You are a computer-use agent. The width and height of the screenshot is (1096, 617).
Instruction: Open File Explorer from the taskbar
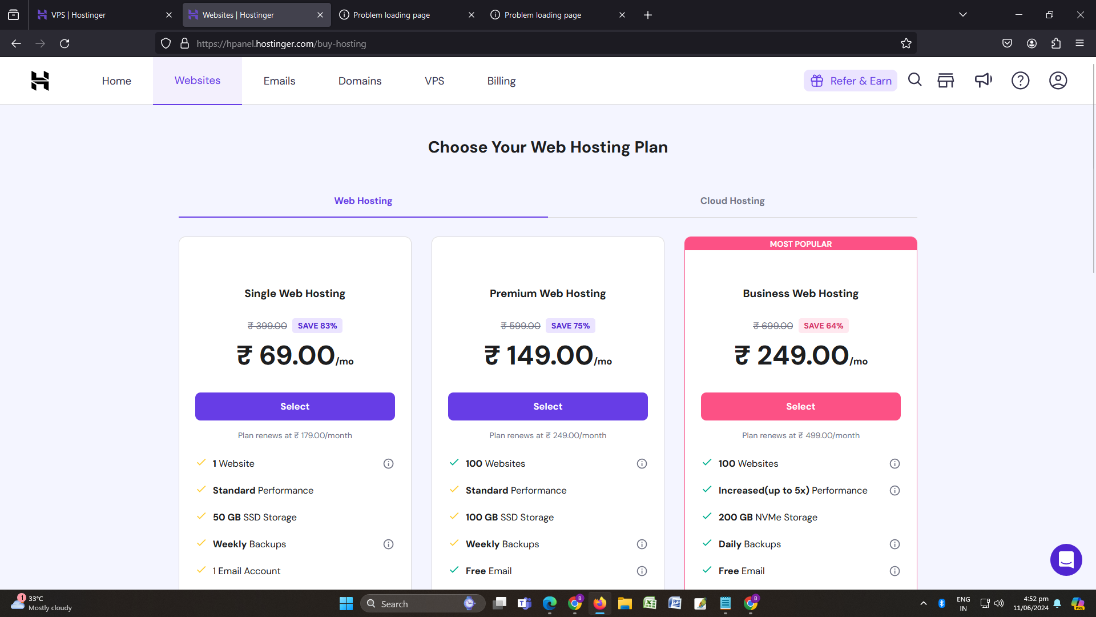pos(624,604)
